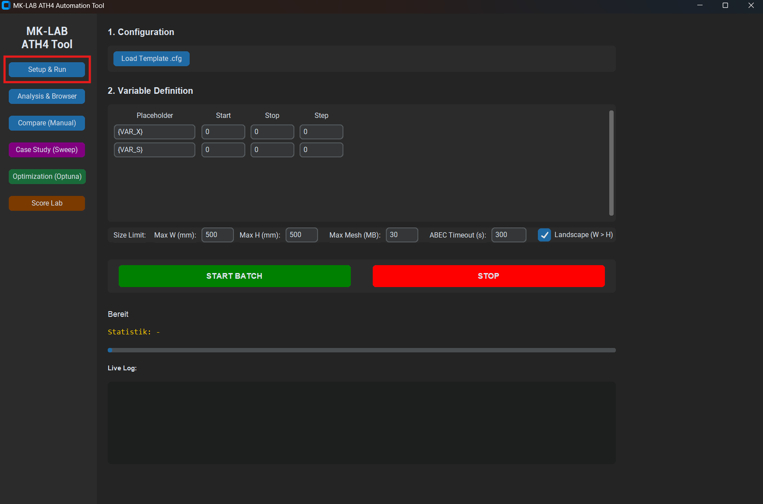Focus the Max Mesh (MB) field
Viewport: 763px width, 504px height.
[402, 235]
